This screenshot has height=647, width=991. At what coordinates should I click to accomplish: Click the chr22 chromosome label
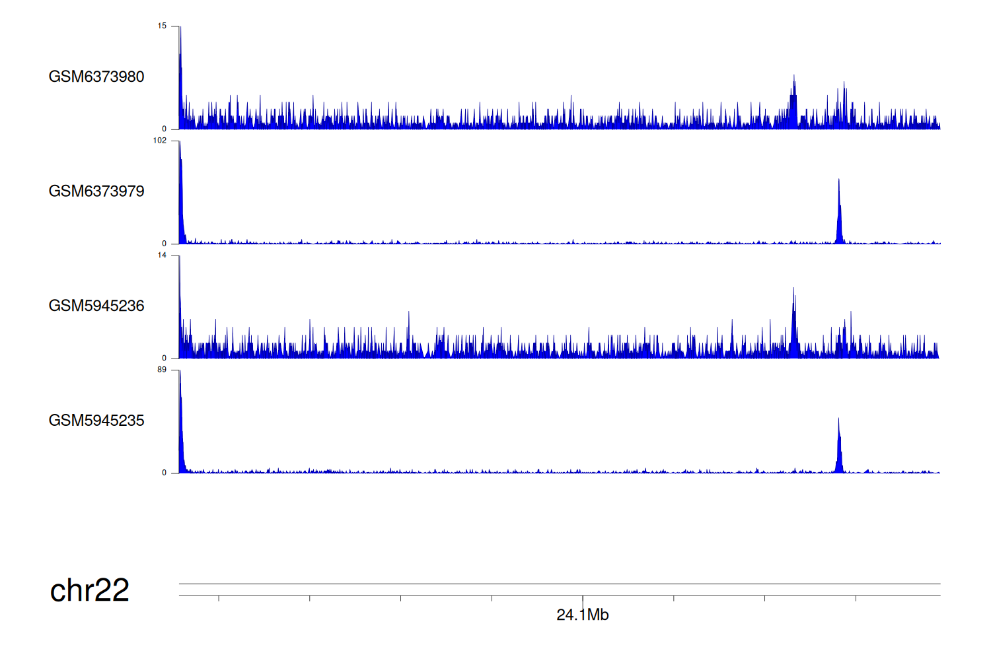(89, 590)
